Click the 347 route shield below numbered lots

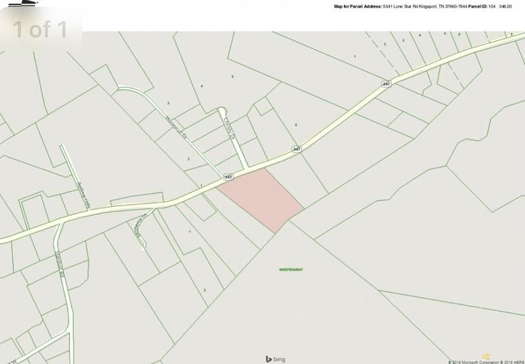(386, 83)
